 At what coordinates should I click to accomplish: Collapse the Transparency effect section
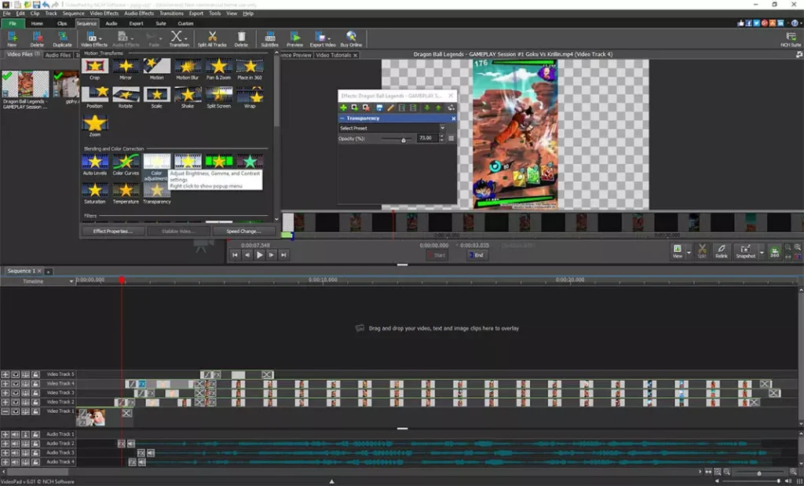342,118
